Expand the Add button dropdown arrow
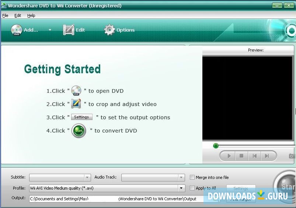The height and width of the screenshot is (208, 296). pyautogui.click(x=50, y=30)
